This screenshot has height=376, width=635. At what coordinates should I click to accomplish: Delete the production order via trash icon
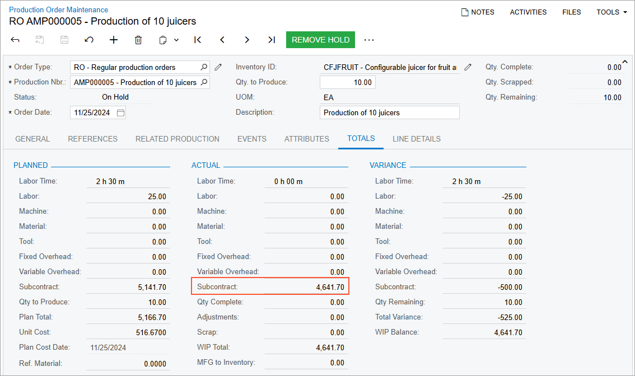coord(138,40)
